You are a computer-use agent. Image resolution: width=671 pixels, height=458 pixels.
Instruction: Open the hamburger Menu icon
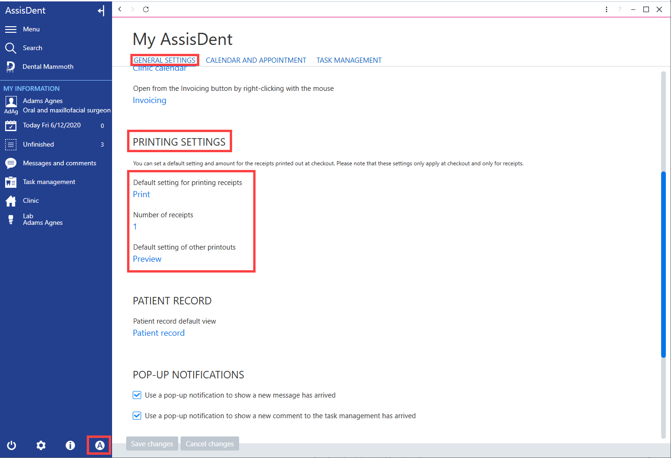coord(11,30)
